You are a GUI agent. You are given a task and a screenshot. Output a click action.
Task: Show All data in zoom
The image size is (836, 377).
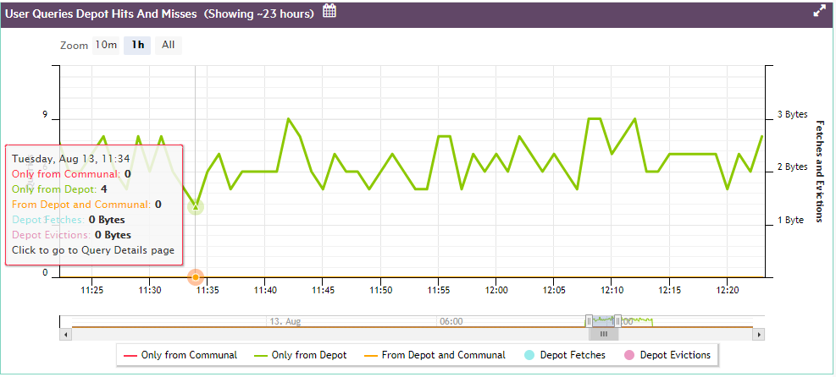(169, 45)
